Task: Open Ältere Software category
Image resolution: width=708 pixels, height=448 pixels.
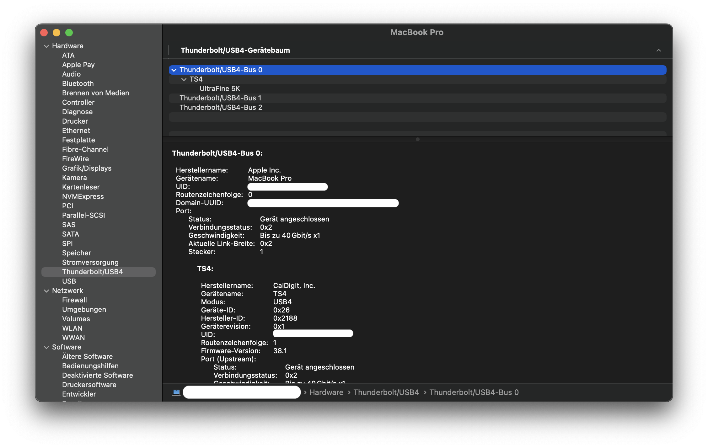Action: pyautogui.click(x=87, y=356)
